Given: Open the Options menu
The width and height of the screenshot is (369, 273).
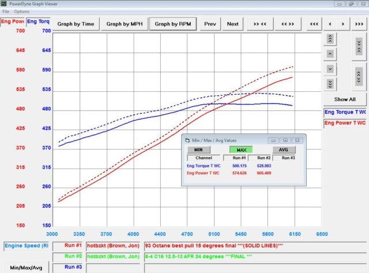Looking at the screenshot, I should (x=22, y=12).
